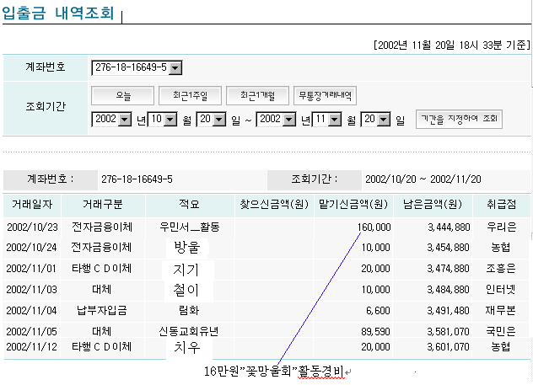
Task: Select the 최근1개월 period button
Action: (x=256, y=95)
